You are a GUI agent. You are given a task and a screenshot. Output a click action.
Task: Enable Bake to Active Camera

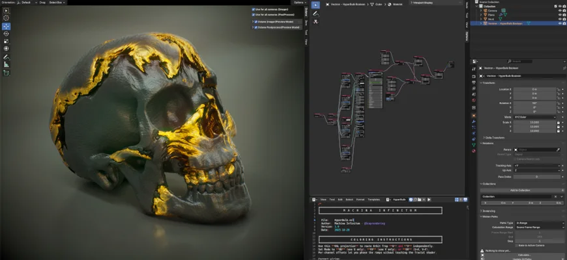[517, 245]
